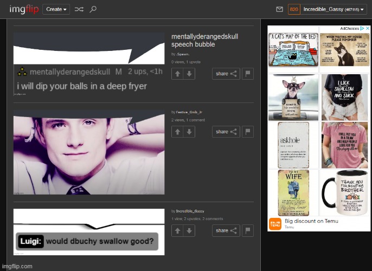
Task: Downvote the post by Incredible_Gassy
Action: 188,230
